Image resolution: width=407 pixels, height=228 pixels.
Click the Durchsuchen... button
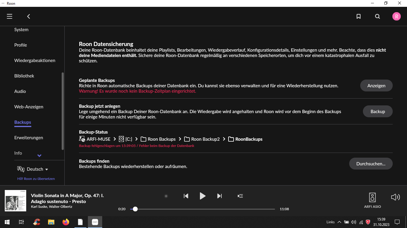[371, 164]
